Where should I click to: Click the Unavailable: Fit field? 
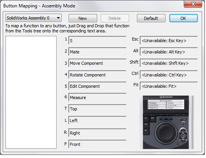point(169,86)
